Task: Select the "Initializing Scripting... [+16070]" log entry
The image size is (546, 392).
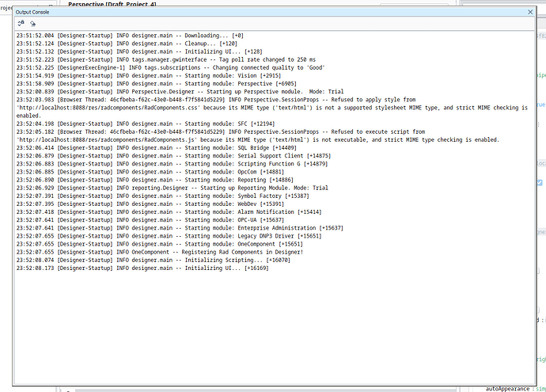Action: [x=154, y=260]
